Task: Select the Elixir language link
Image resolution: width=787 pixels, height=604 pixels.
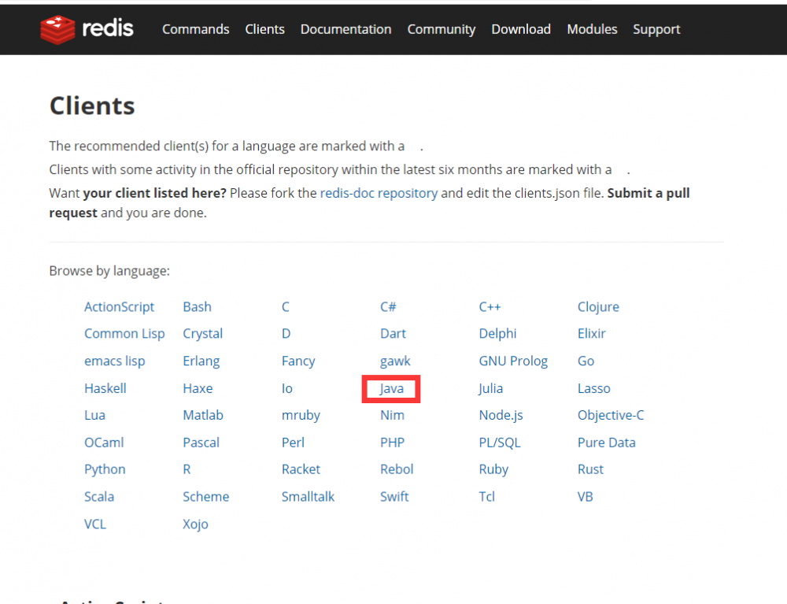Action: coord(591,334)
